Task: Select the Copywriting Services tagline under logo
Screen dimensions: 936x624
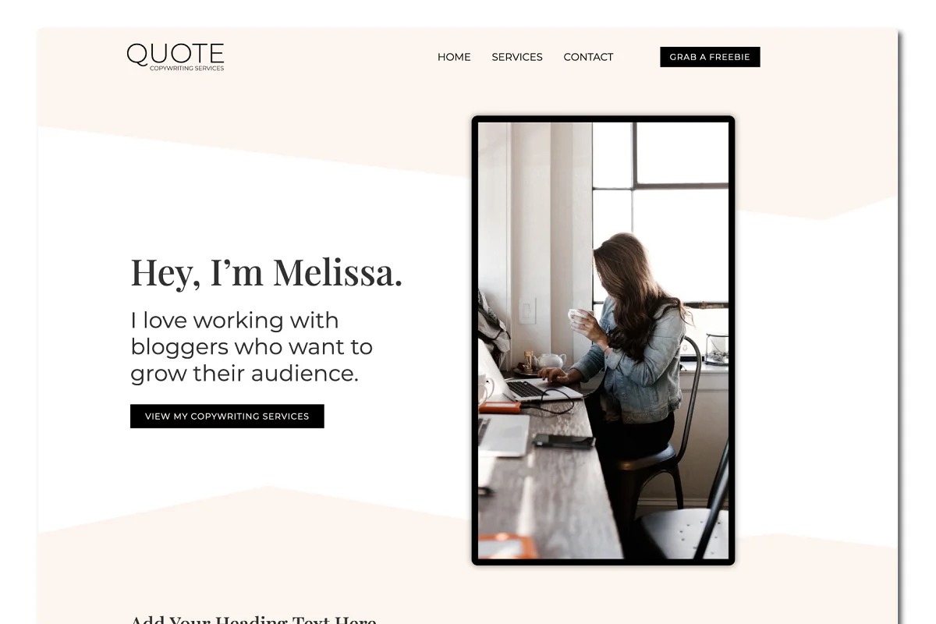Action: click(187, 69)
